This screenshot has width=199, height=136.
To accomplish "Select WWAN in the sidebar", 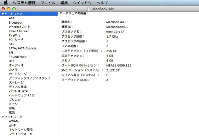I will point(13,121).
